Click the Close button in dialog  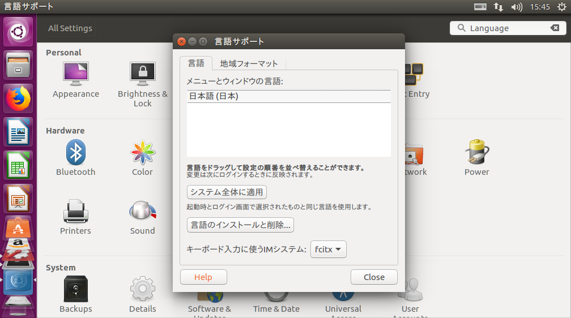(374, 277)
